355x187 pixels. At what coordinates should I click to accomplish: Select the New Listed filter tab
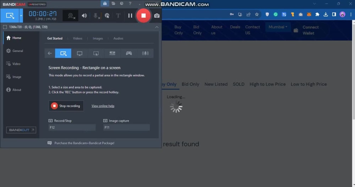pos(216,84)
